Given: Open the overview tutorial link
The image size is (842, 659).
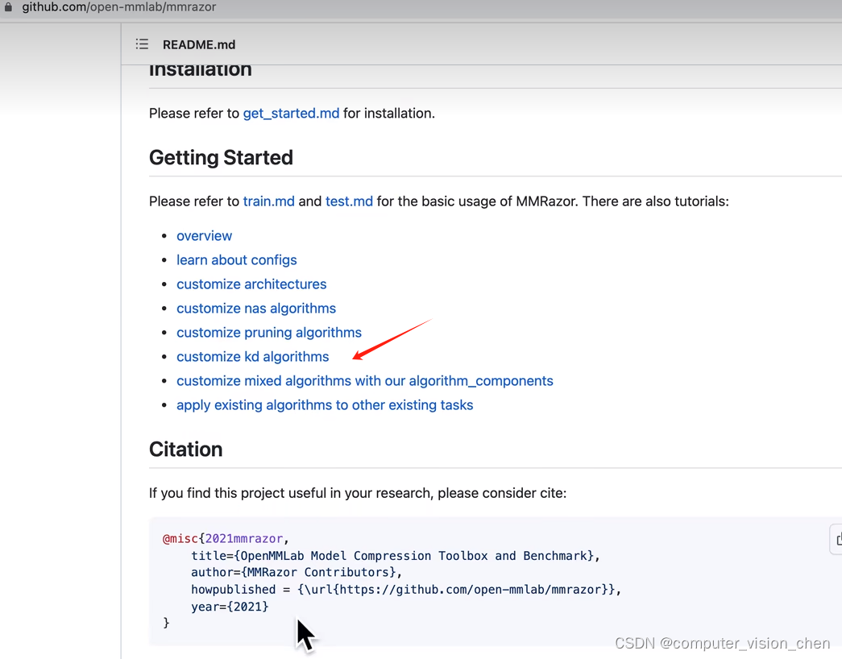Looking at the screenshot, I should (204, 236).
